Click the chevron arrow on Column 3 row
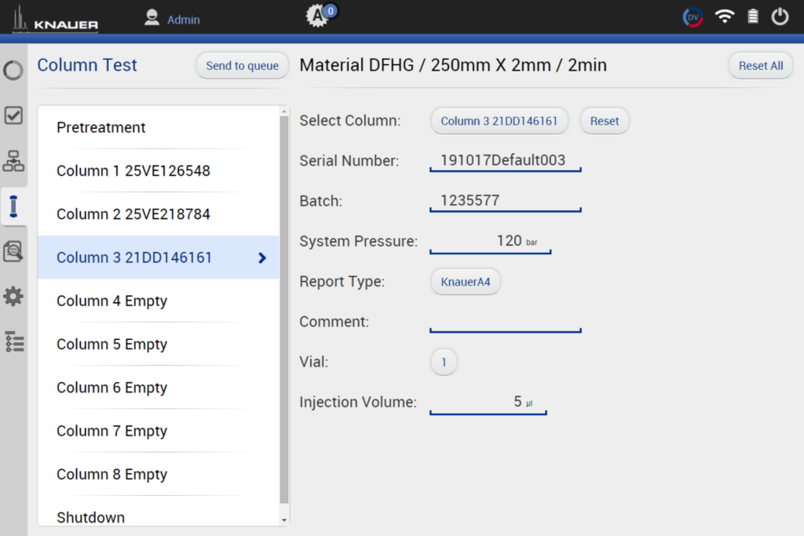The height and width of the screenshot is (536, 804). (x=262, y=257)
